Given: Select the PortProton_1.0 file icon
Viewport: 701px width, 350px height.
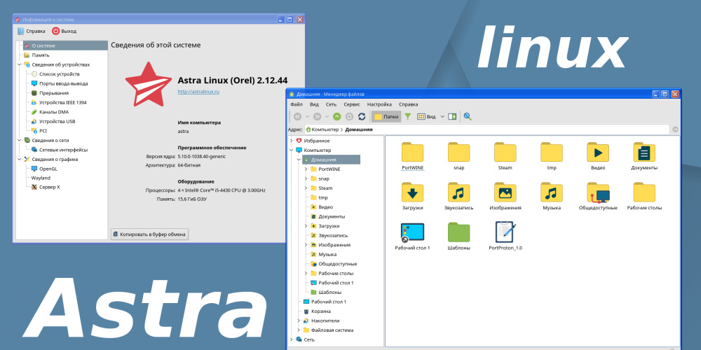Looking at the screenshot, I should (505, 236).
